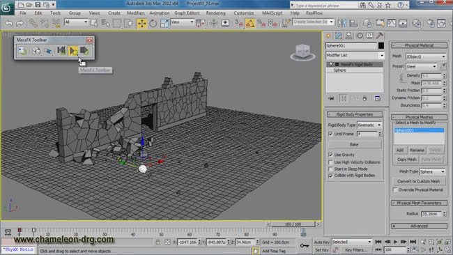
Task: Click Step Simulation in MassFX Toolbar
Action: (84, 51)
